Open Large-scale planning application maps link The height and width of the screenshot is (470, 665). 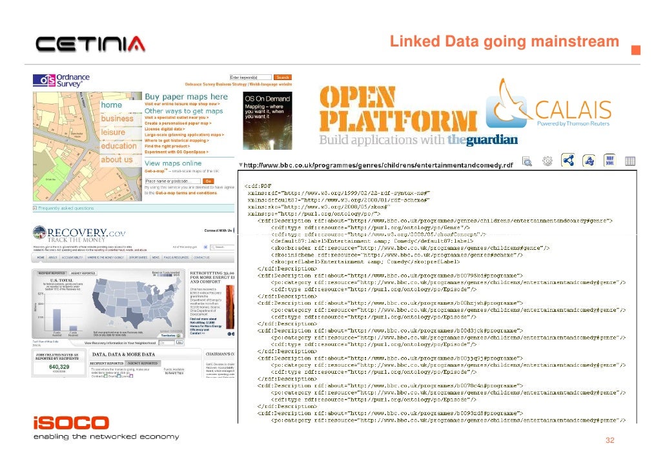pos(184,134)
